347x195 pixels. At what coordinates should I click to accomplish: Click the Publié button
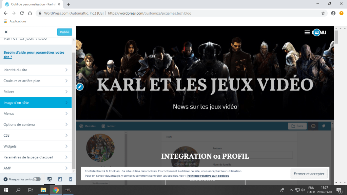point(64,32)
